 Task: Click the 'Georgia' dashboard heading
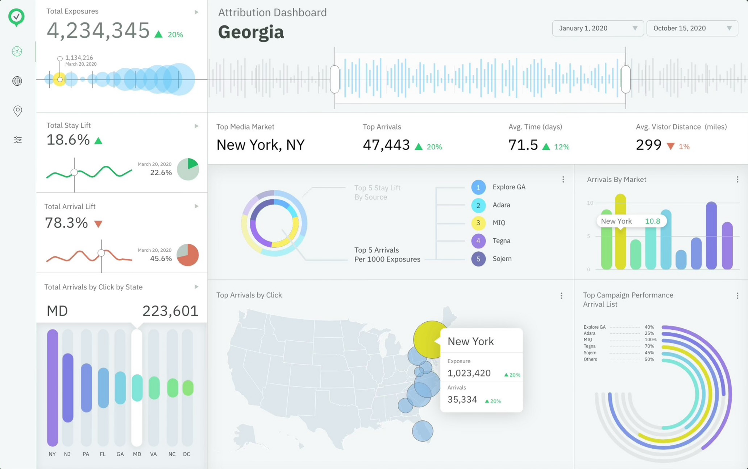[251, 32]
